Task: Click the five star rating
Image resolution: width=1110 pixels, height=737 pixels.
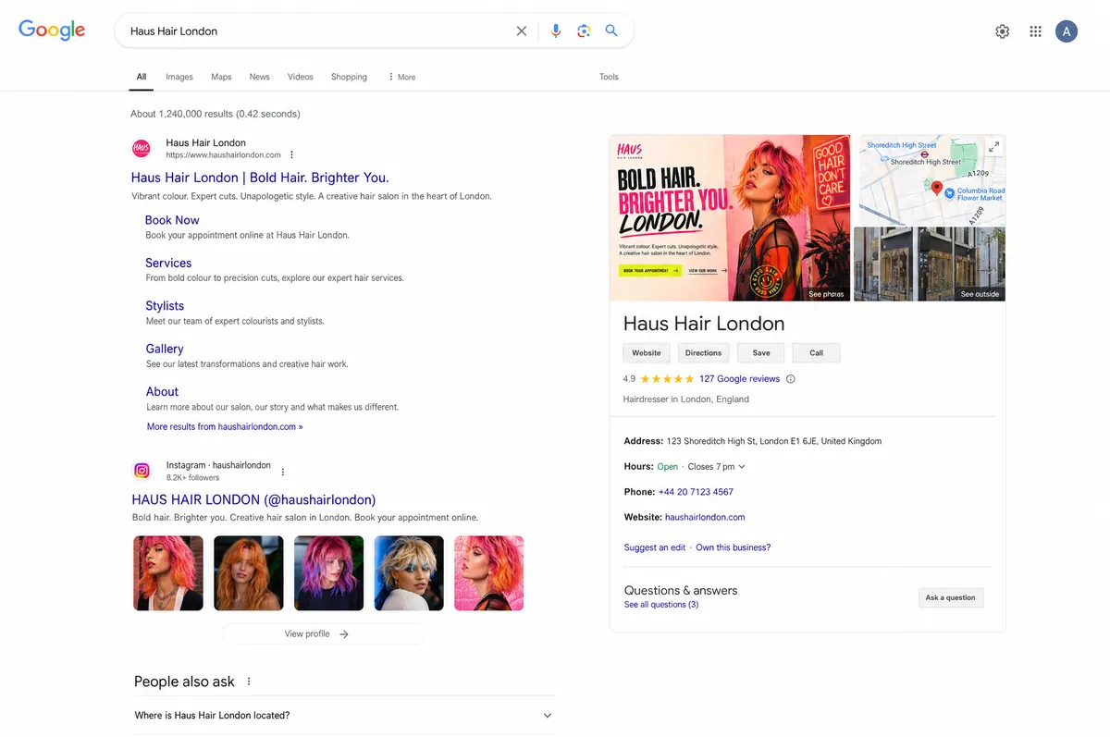Action: pyautogui.click(x=667, y=379)
